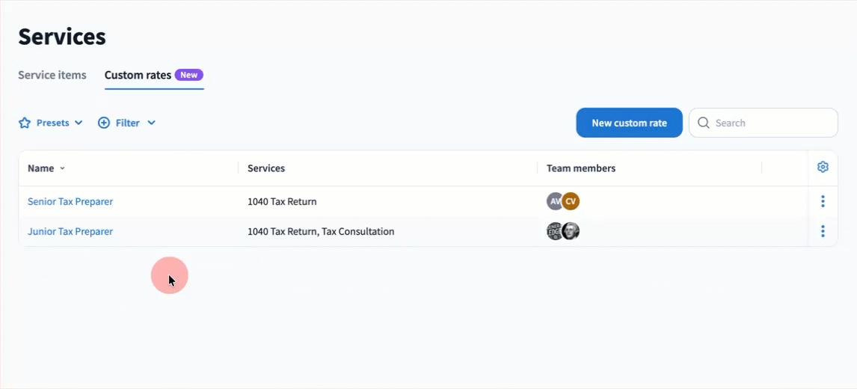
Task: Click the Filter plus-circle icon
Action: [104, 123]
